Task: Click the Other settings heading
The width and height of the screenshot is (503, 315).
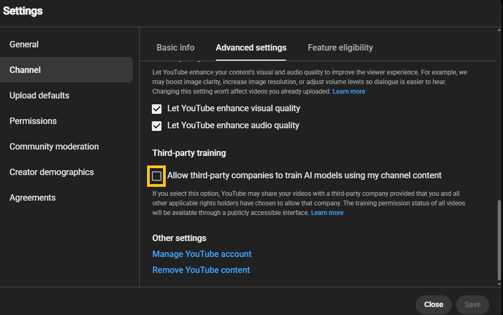Action: (x=179, y=238)
